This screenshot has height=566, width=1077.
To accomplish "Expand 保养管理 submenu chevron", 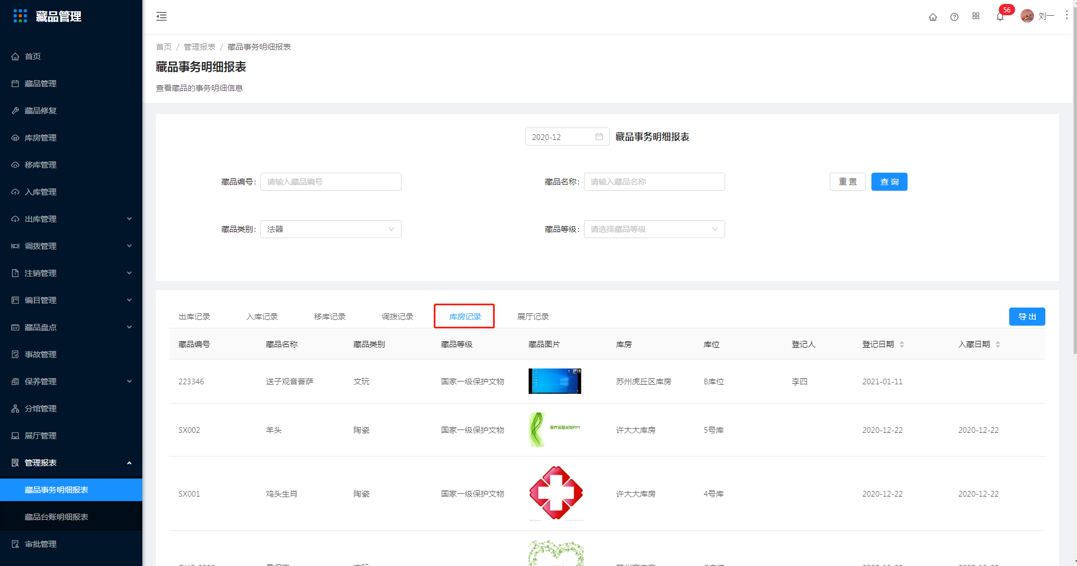I will 129,381.
